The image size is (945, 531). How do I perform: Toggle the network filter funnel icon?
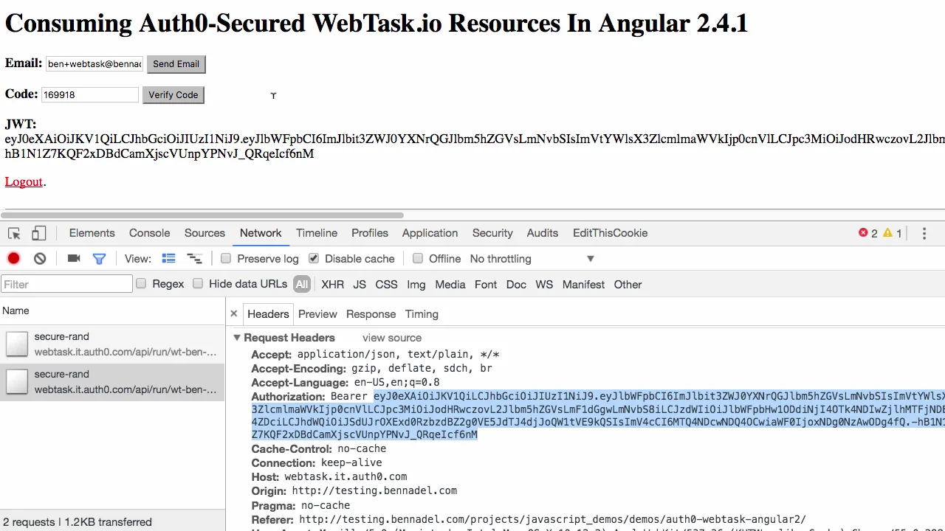click(99, 258)
